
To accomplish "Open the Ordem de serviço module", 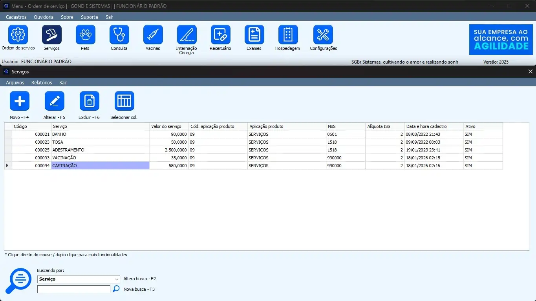I will (x=18, y=35).
